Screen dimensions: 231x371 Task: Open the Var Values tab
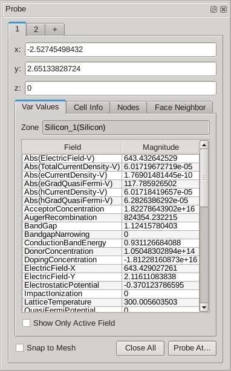[41, 107]
